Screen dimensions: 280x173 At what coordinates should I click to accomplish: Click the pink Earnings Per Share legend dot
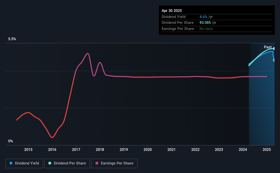[x=97, y=163]
